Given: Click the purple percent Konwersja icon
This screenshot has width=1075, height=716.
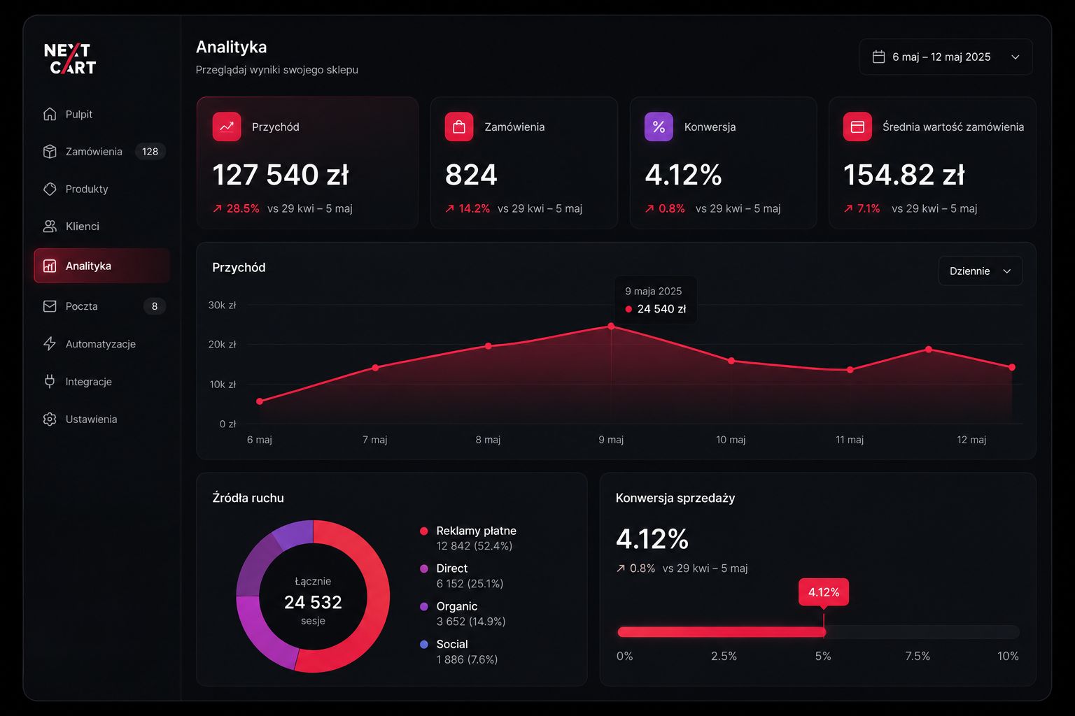Looking at the screenshot, I should click(659, 127).
